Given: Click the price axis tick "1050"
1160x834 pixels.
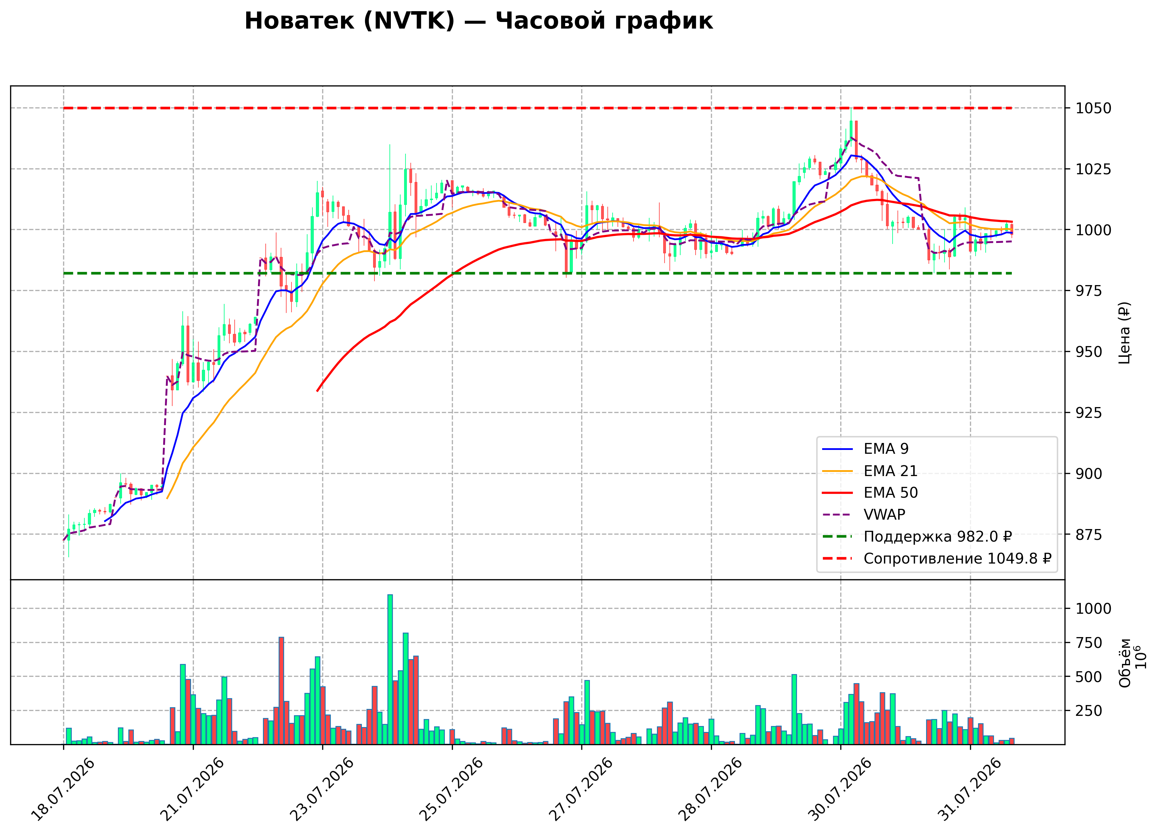Looking at the screenshot, I should (x=1093, y=108).
